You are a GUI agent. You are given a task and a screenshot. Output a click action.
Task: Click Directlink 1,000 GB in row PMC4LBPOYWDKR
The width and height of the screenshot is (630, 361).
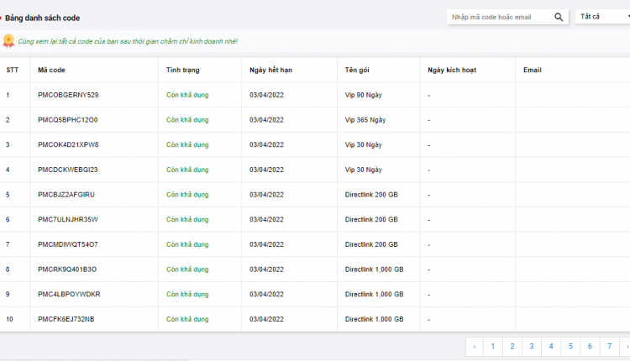click(x=374, y=294)
